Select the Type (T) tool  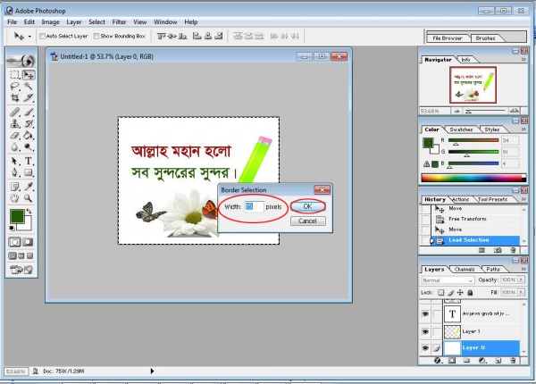[29, 161]
